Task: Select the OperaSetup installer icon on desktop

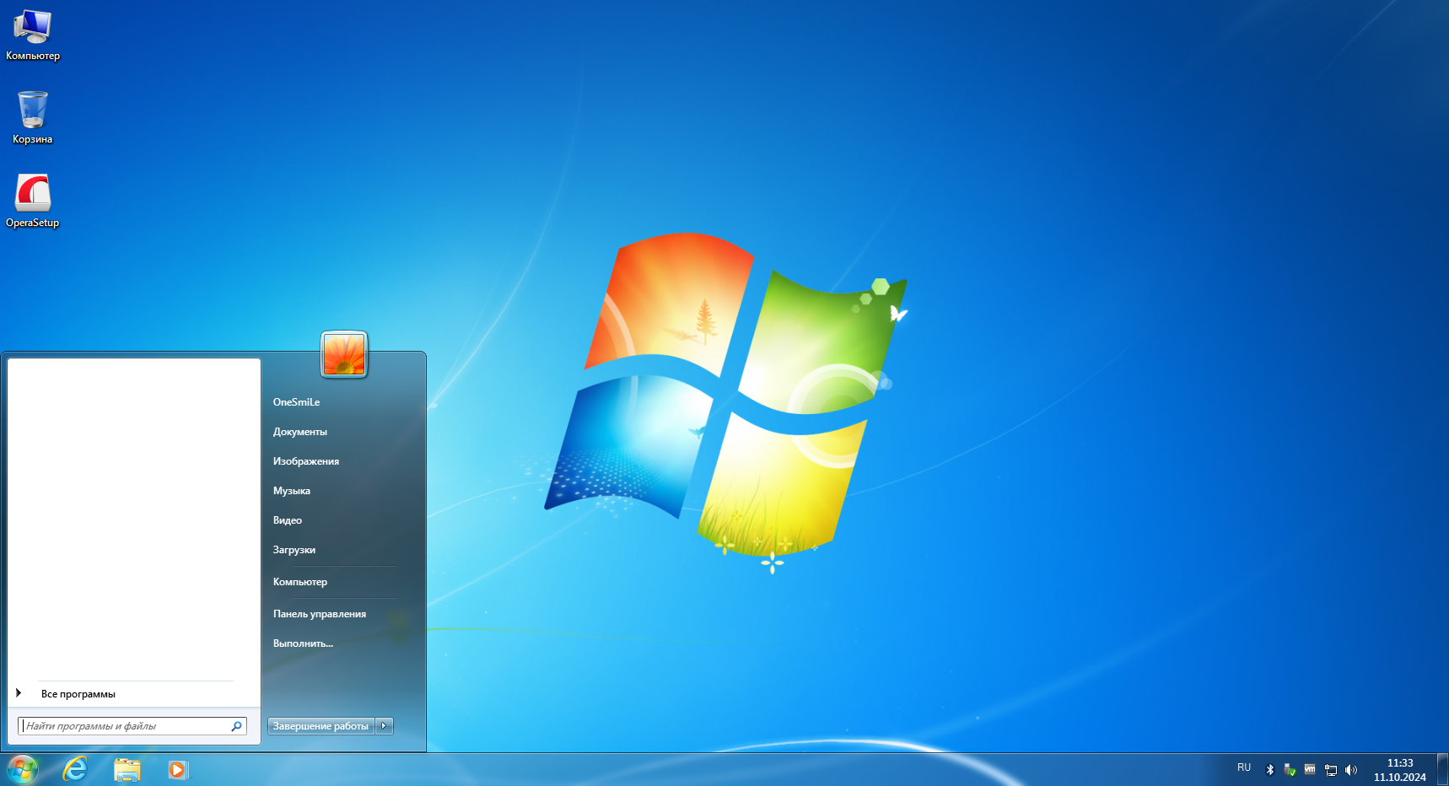Action: click(x=33, y=201)
